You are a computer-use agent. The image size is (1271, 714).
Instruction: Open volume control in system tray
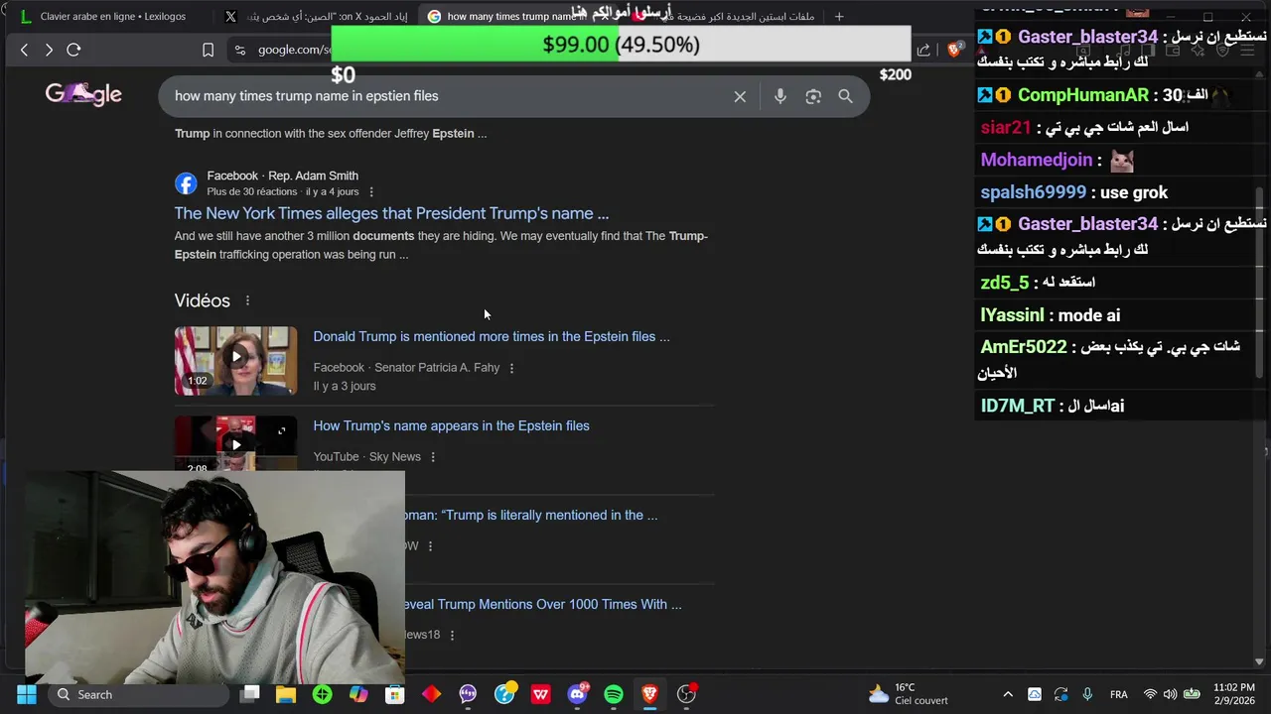[1170, 694]
